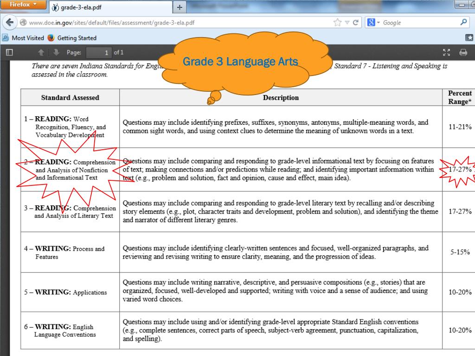Image resolution: width=475 pixels, height=356 pixels.
Task: Bookmark this page with the star
Action: click(337, 22)
